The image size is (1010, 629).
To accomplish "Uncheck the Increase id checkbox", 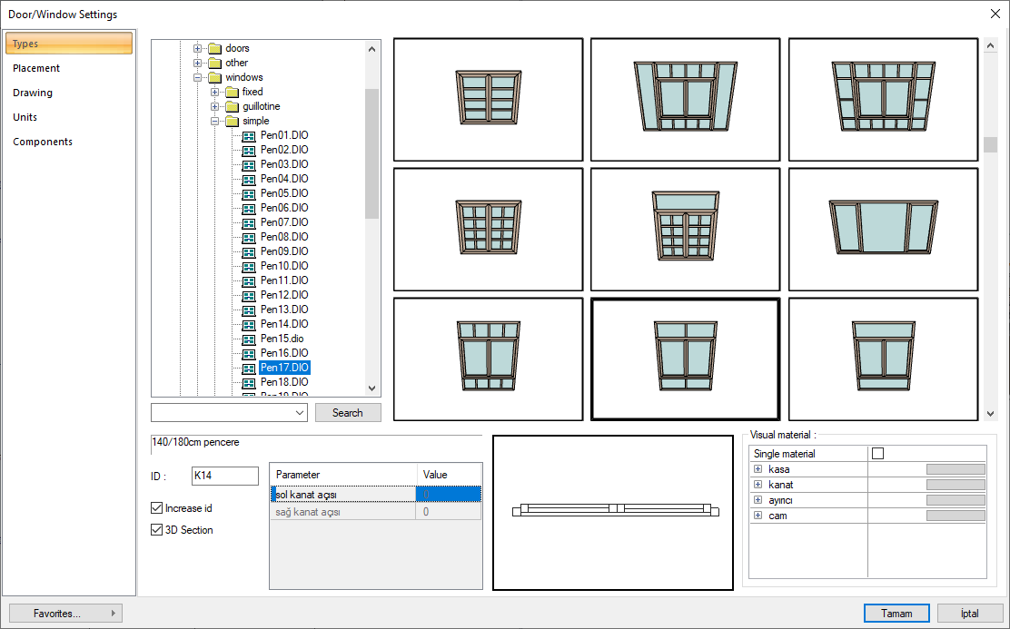I will point(157,508).
